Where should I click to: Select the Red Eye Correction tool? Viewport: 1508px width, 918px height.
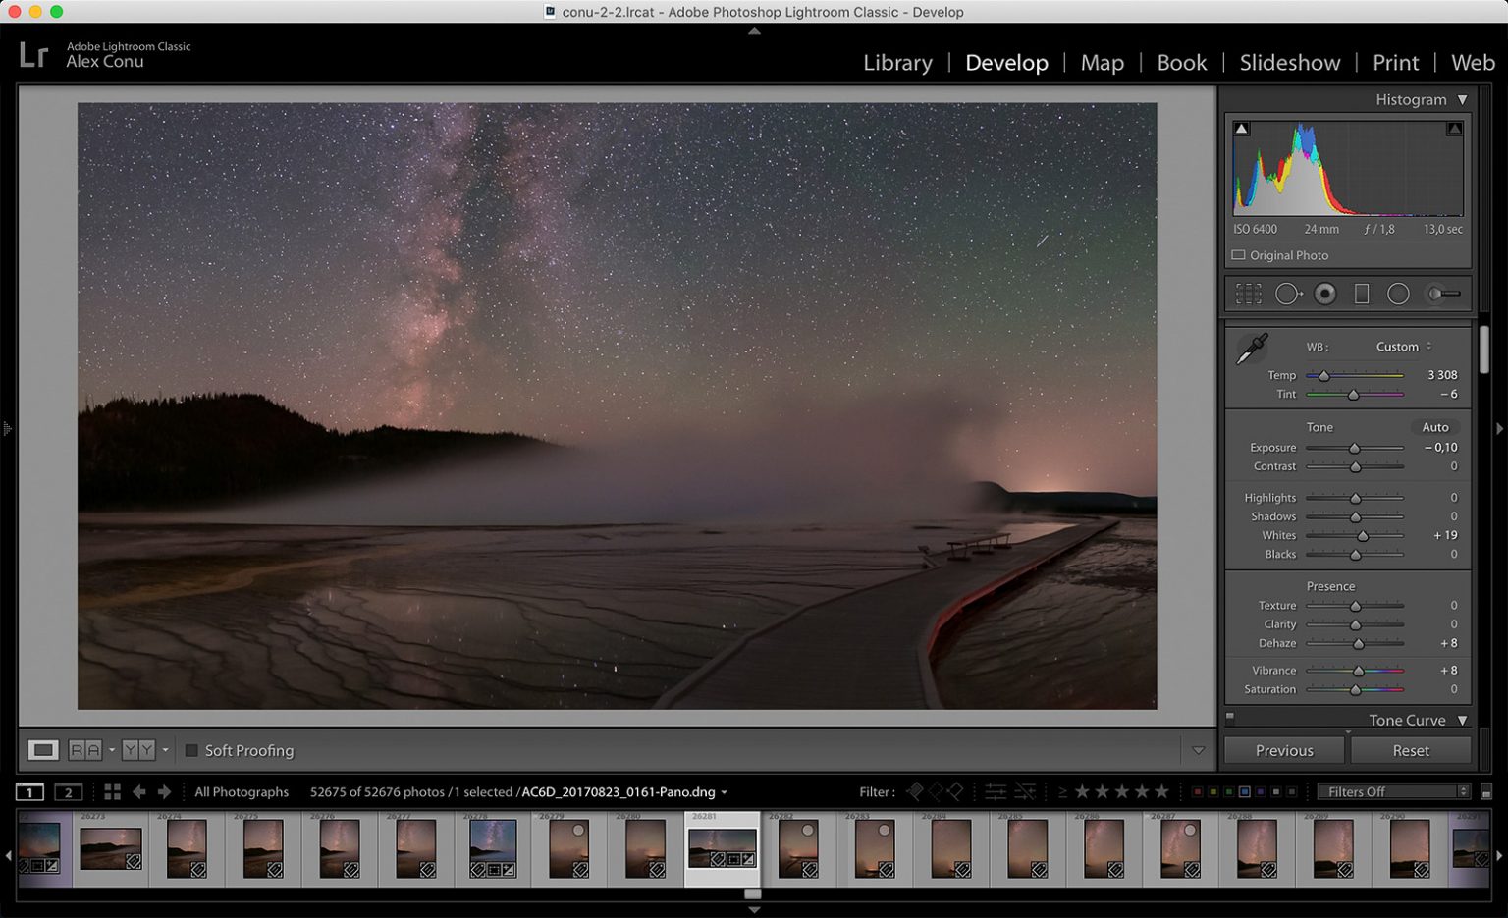pos(1325,294)
